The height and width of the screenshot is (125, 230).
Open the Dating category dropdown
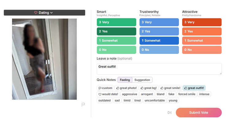click(x=44, y=13)
